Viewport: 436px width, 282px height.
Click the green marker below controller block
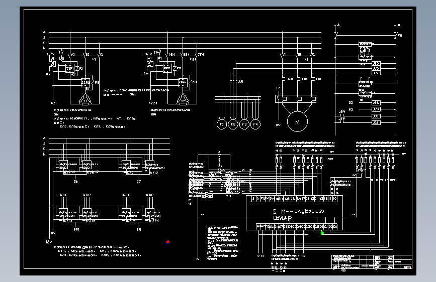point(322,233)
